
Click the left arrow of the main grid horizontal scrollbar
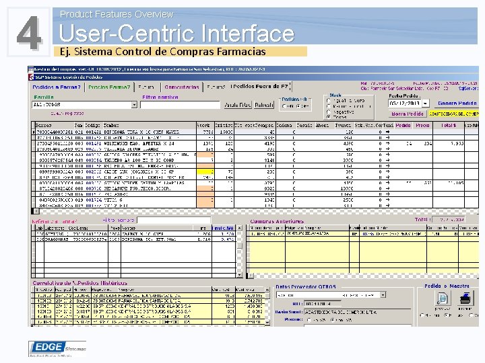(x=36, y=211)
